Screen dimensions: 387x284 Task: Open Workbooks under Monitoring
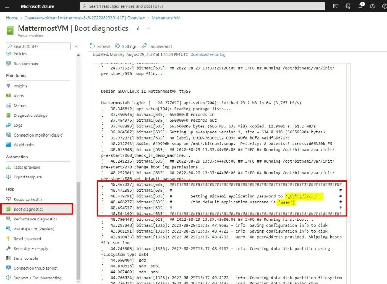pos(23,145)
